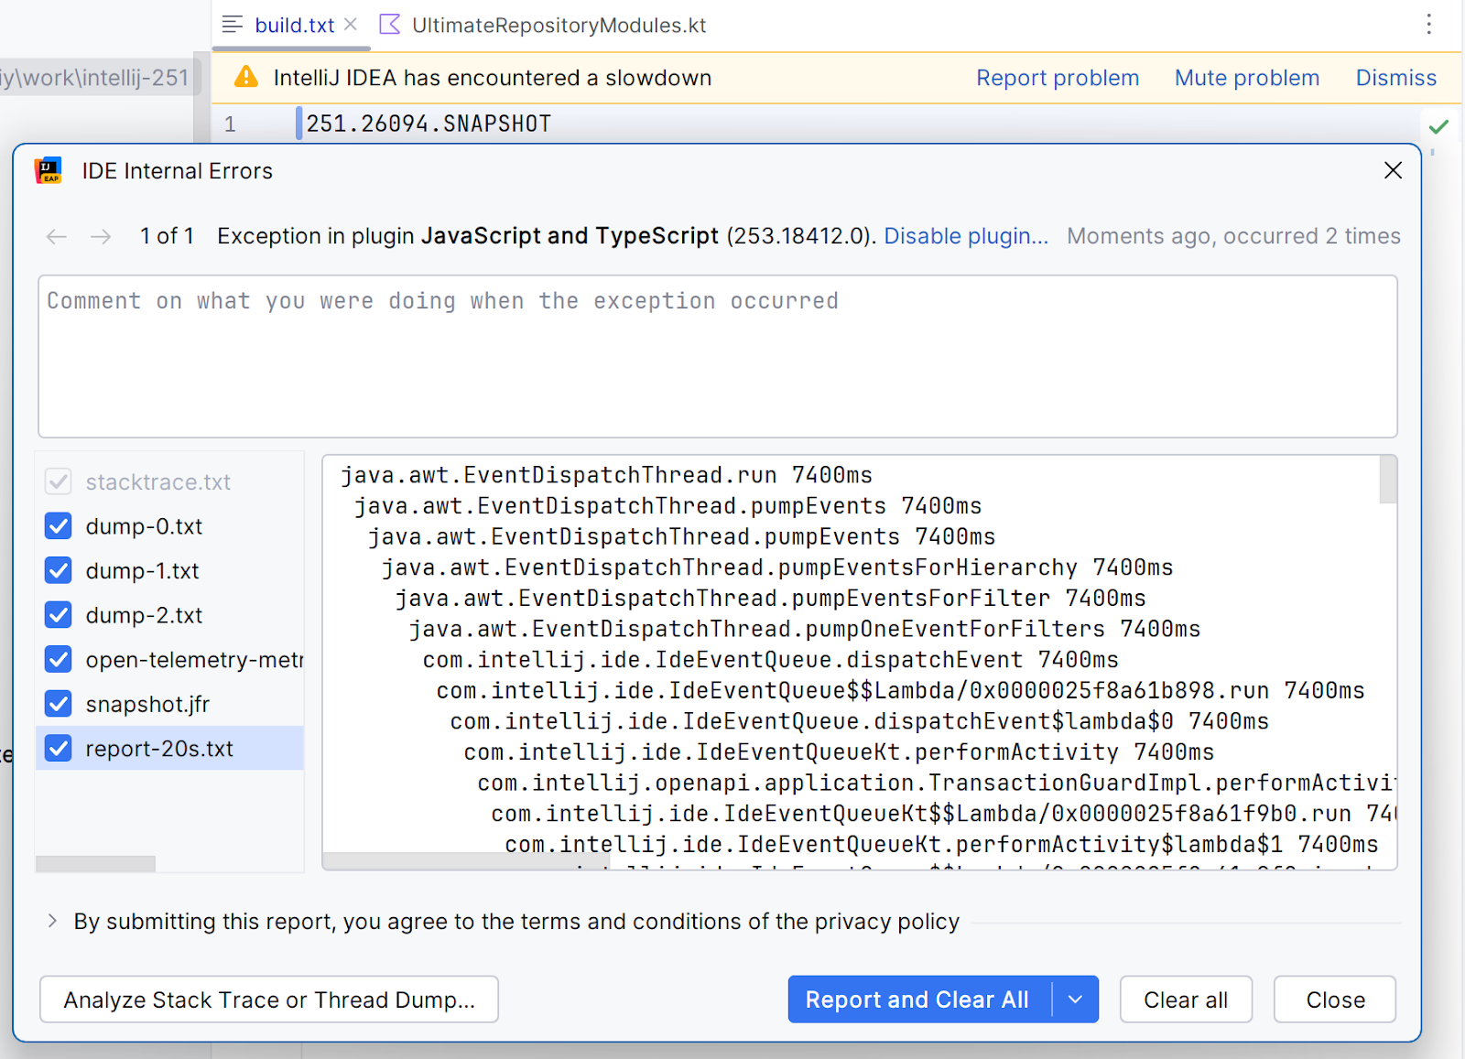This screenshot has width=1465, height=1059.
Task: Dismiss the slowdown notification banner
Action: (x=1396, y=78)
